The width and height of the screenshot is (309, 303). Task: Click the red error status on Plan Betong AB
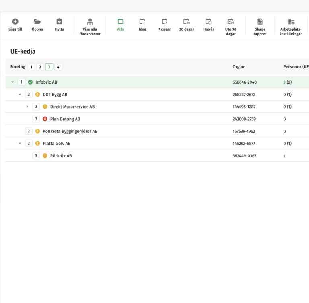click(45, 119)
